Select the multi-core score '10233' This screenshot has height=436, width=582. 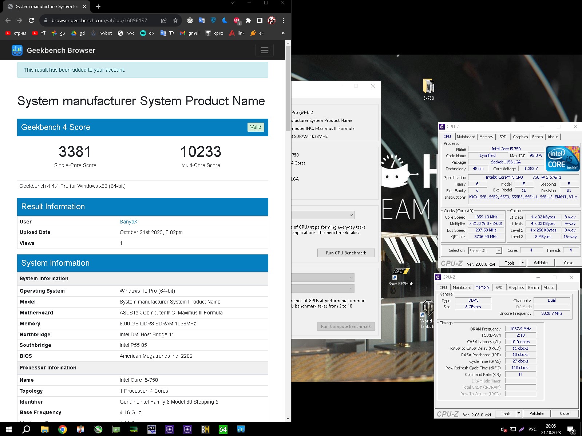(x=201, y=152)
